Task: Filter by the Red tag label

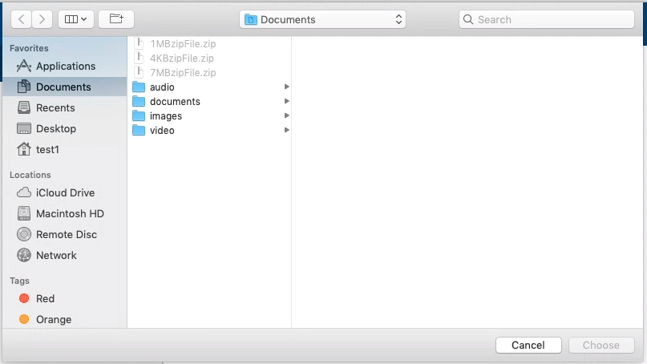Action: pyautogui.click(x=45, y=298)
